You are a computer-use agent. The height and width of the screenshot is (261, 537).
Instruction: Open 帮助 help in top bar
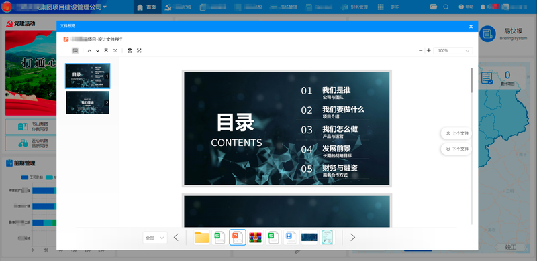[x=466, y=7]
